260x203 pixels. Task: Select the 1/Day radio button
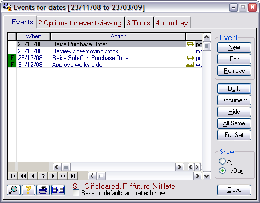tap(222, 171)
